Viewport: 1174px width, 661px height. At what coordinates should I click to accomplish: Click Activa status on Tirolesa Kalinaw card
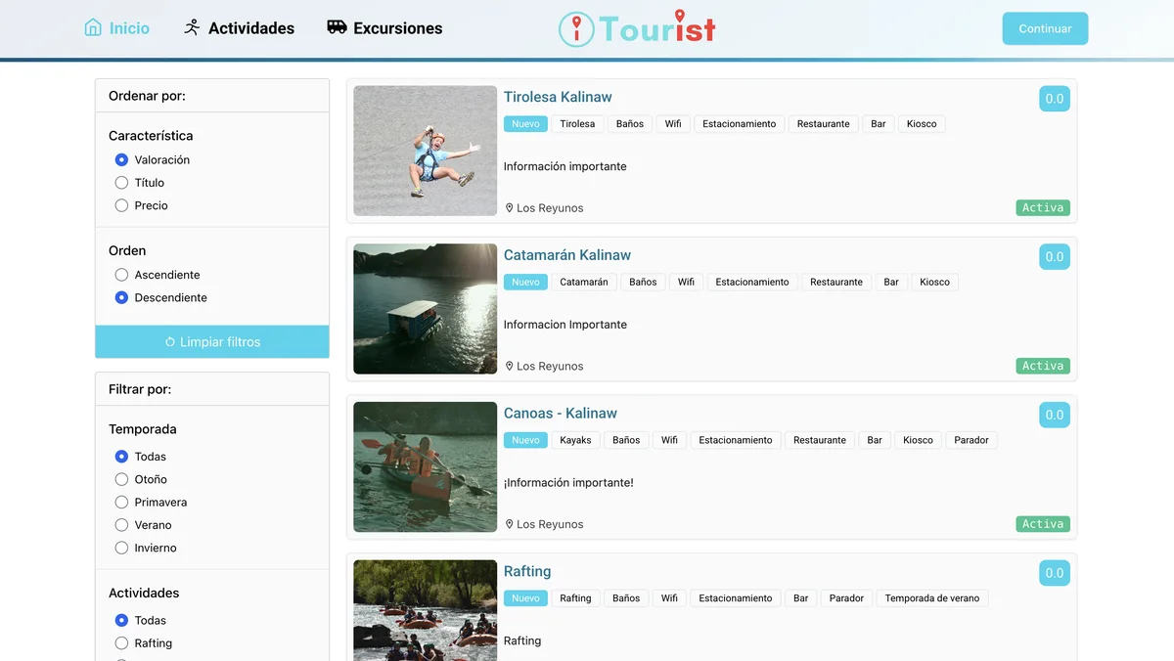[x=1043, y=208]
